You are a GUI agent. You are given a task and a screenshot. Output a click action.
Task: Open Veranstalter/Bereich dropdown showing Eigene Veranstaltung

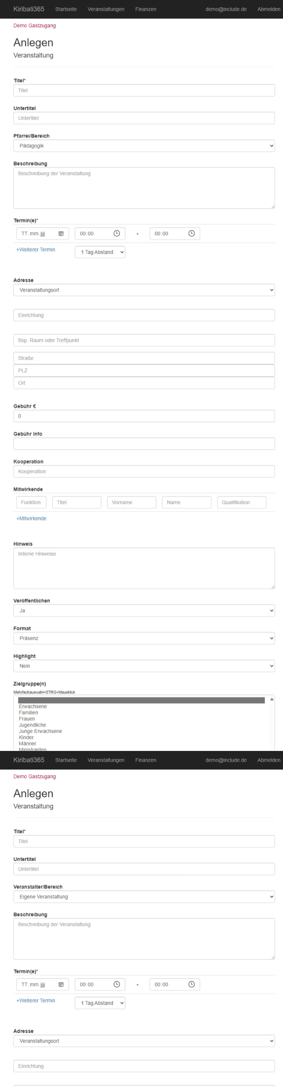[x=144, y=897]
